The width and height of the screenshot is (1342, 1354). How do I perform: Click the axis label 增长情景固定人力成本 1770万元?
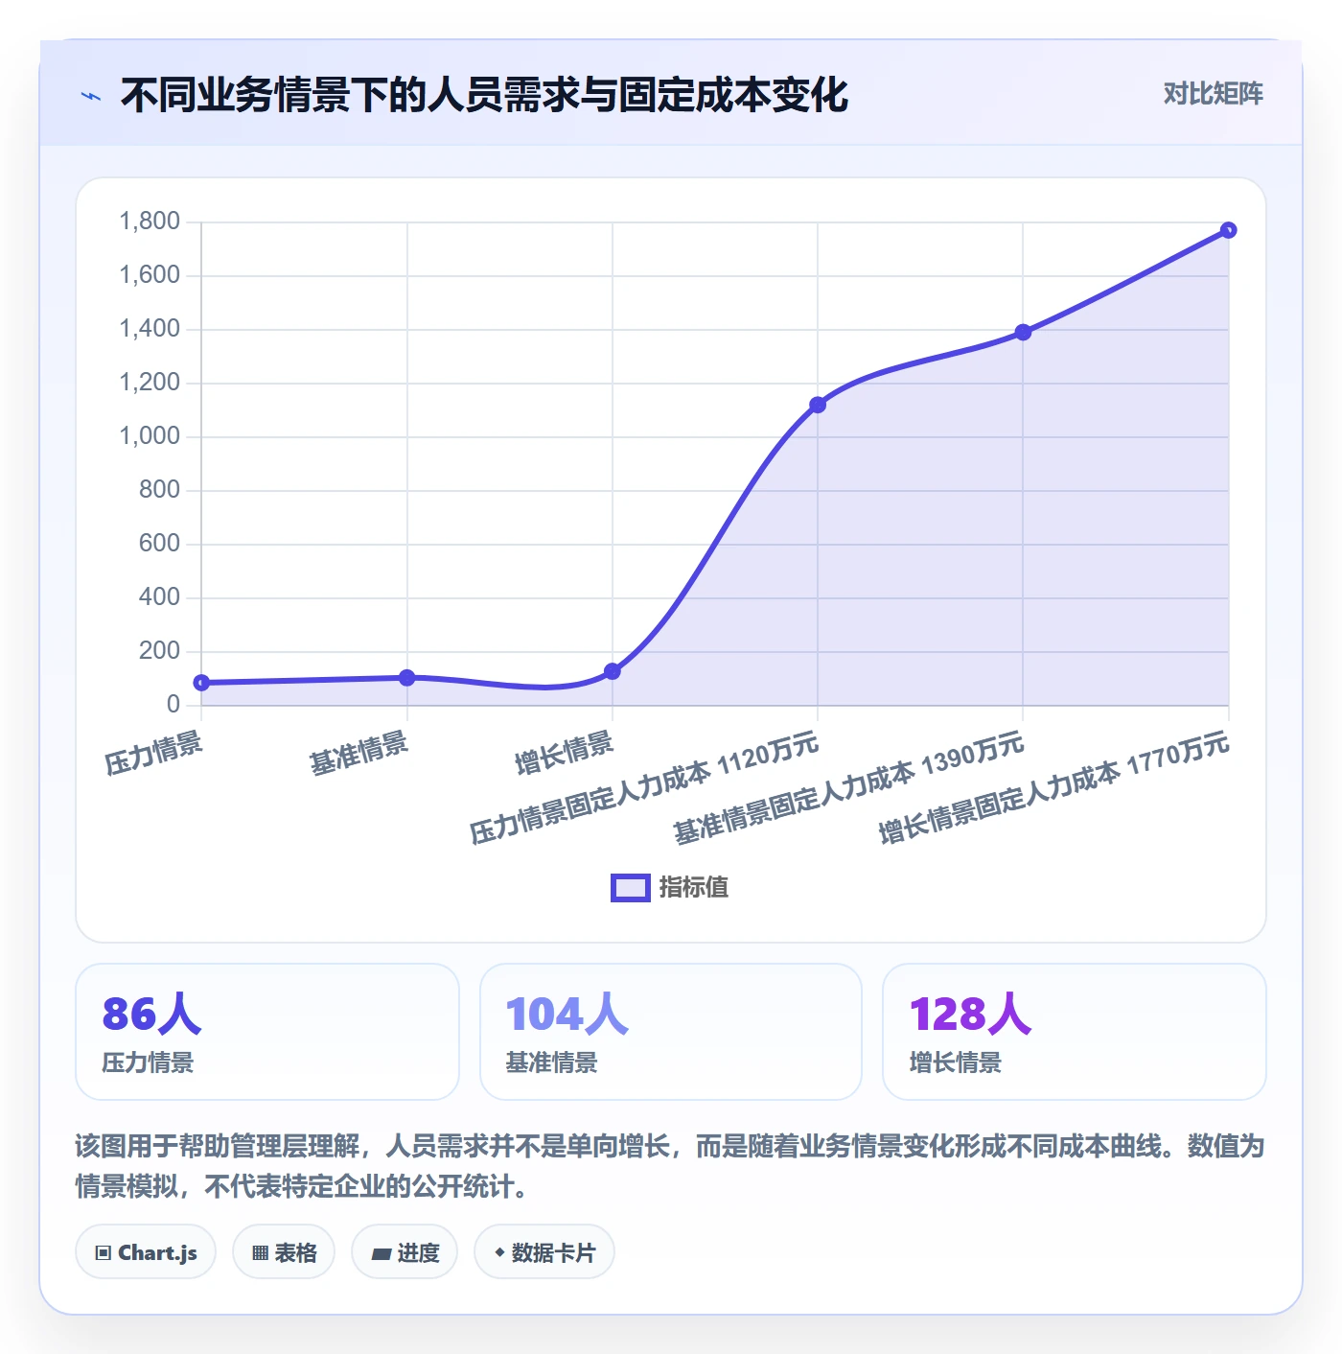click(x=1054, y=787)
